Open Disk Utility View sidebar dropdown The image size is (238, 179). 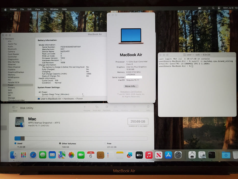[x=15, y=107]
